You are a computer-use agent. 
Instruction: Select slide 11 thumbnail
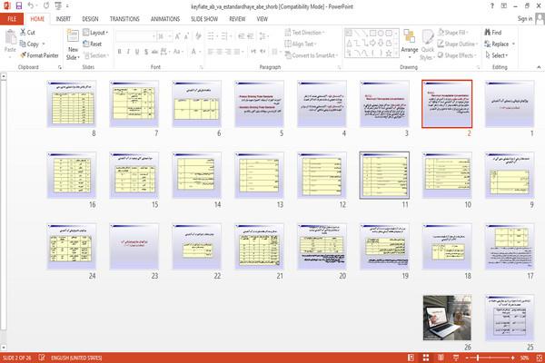(384, 175)
